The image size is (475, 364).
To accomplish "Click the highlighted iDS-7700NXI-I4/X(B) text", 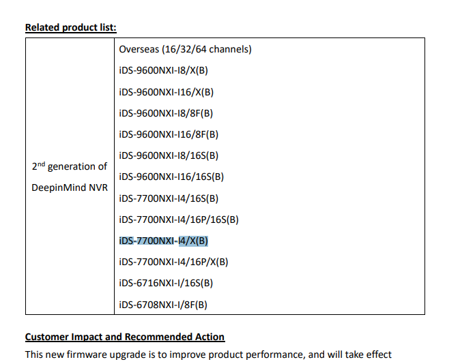I will coord(164,241).
